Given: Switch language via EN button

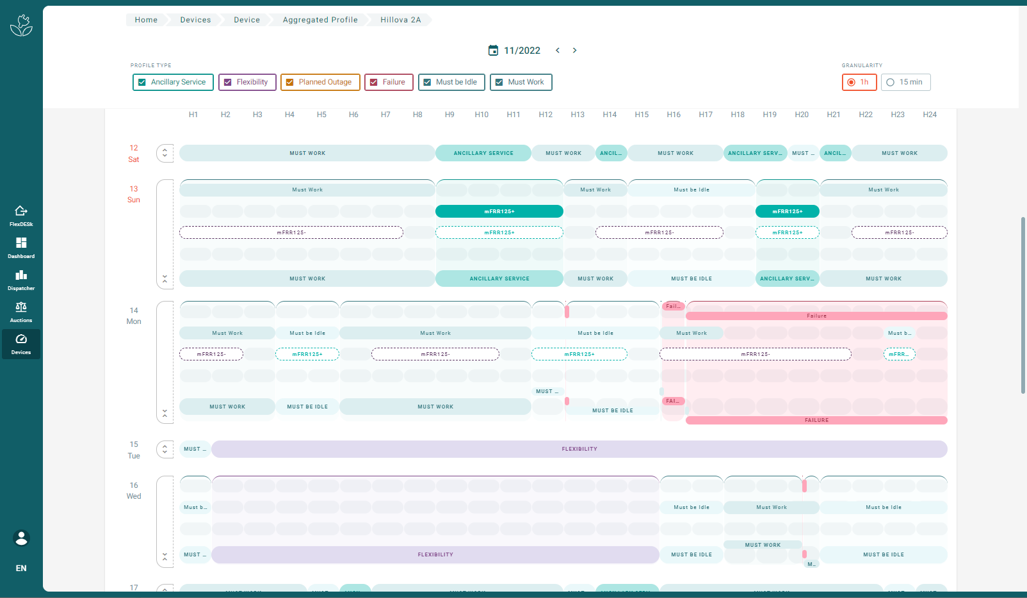Looking at the screenshot, I should point(21,568).
